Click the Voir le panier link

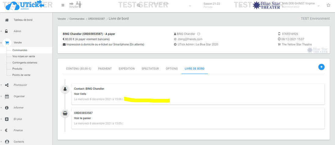click(83, 118)
